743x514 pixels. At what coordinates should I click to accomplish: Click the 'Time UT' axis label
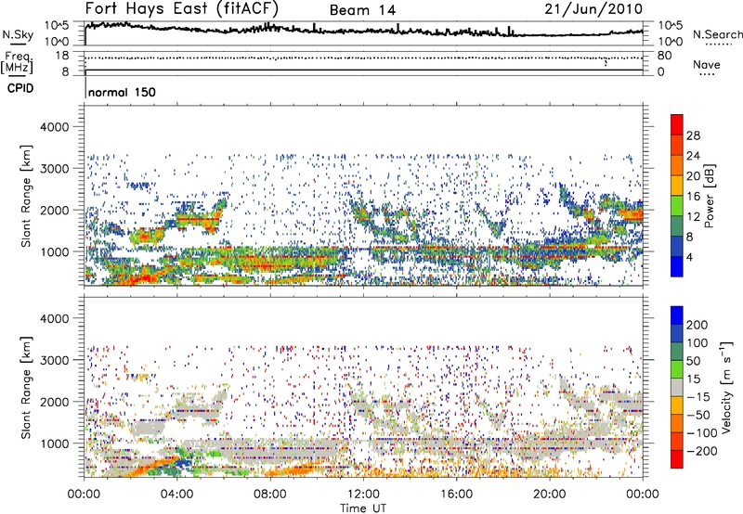coord(363,508)
